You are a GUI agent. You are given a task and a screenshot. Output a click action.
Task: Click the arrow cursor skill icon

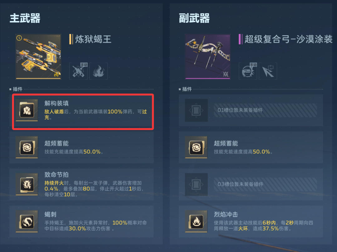tap(268, 71)
